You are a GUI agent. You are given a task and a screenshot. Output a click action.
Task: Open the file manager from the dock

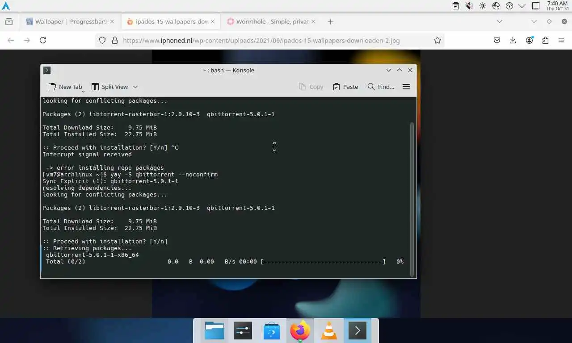pos(214,331)
